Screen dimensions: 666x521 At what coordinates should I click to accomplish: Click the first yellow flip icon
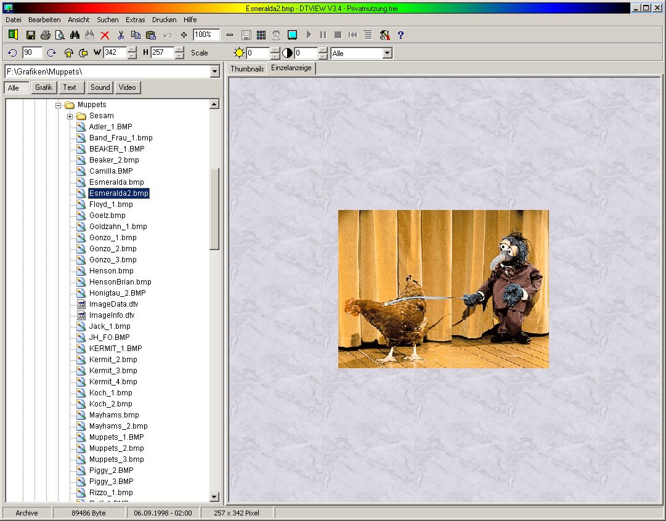point(68,52)
